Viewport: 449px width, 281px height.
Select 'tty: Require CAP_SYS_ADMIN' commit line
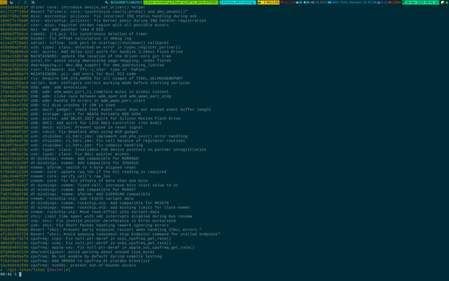pos(91,78)
